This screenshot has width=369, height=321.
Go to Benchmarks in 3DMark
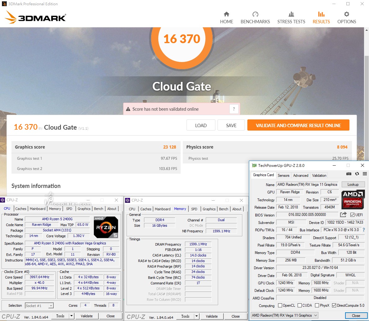click(x=255, y=18)
